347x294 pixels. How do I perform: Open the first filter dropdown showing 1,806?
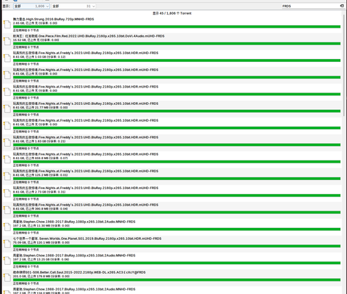(31, 6)
